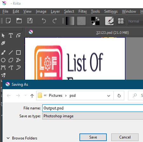Click the black foreground color swatch
Image resolution: width=143 pixels, height=142 pixels.
pyautogui.click(x=93, y=19)
